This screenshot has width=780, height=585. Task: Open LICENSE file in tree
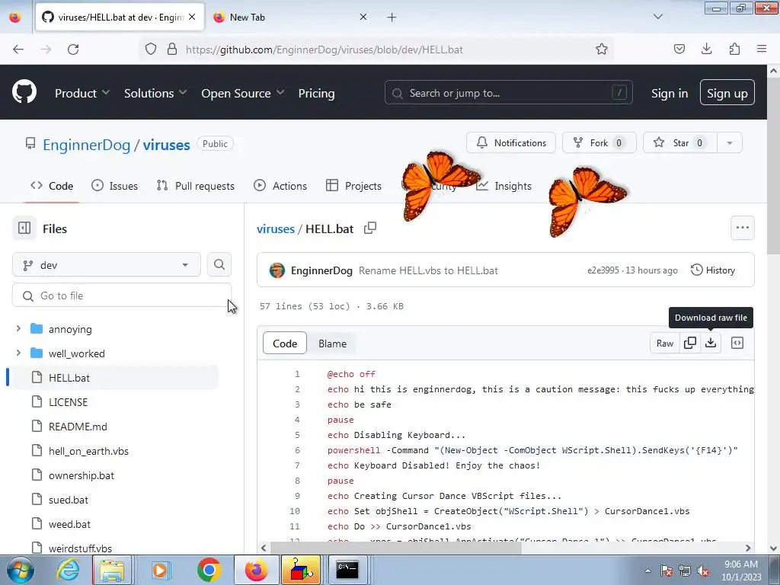[68, 402]
